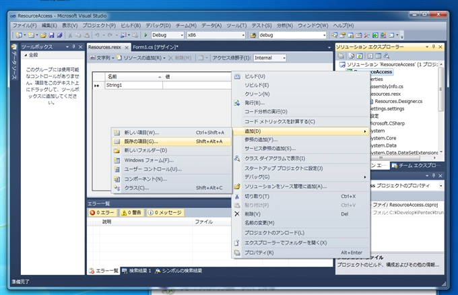Choose クラス(C)... from submenu
Image resolution: width=458 pixels, height=295 pixels.
[x=172, y=188]
